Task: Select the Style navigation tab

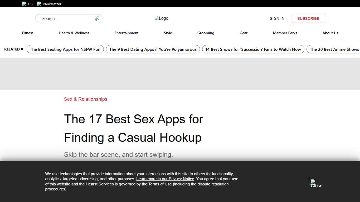Action: [x=168, y=33]
